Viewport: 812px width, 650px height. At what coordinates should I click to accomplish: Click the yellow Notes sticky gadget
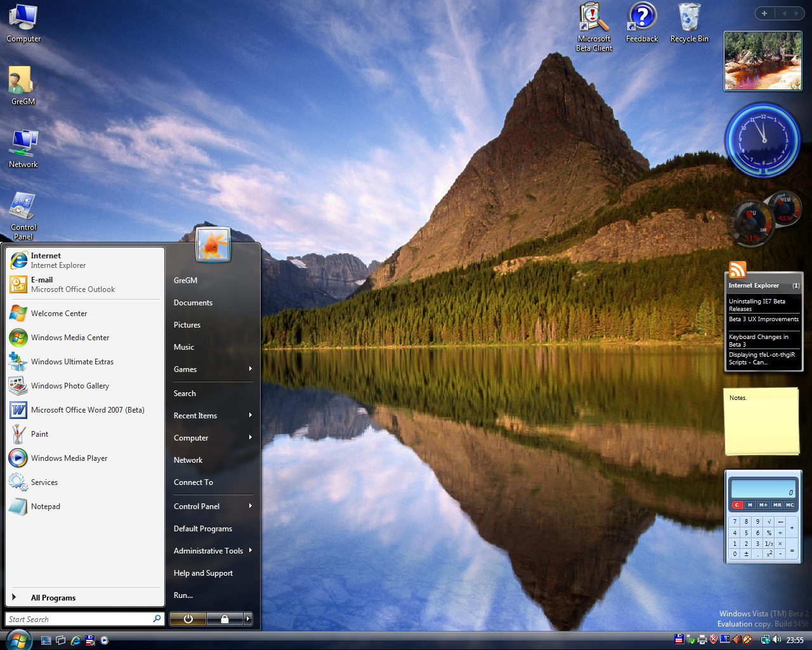(762, 421)
